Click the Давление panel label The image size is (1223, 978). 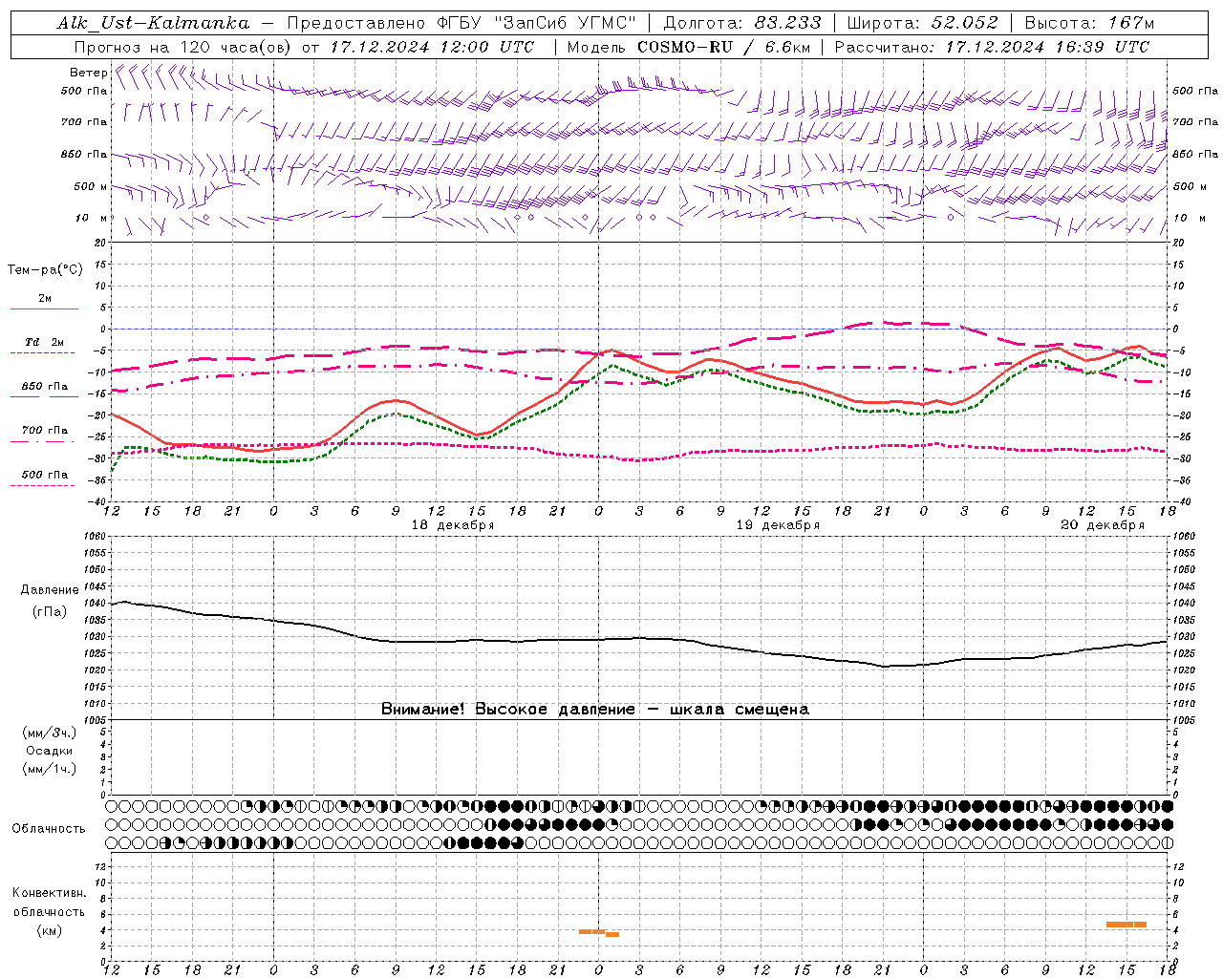coord(48,590)
